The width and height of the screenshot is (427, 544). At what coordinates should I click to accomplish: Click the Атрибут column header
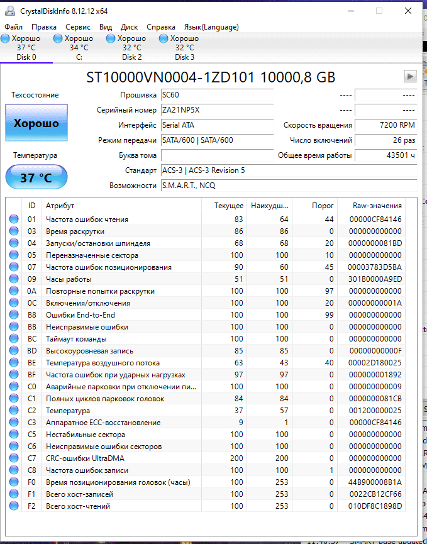(x=60, y=206)
